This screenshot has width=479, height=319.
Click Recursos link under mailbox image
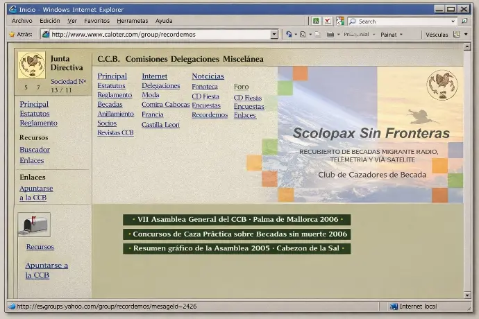(x=40, y=247)
